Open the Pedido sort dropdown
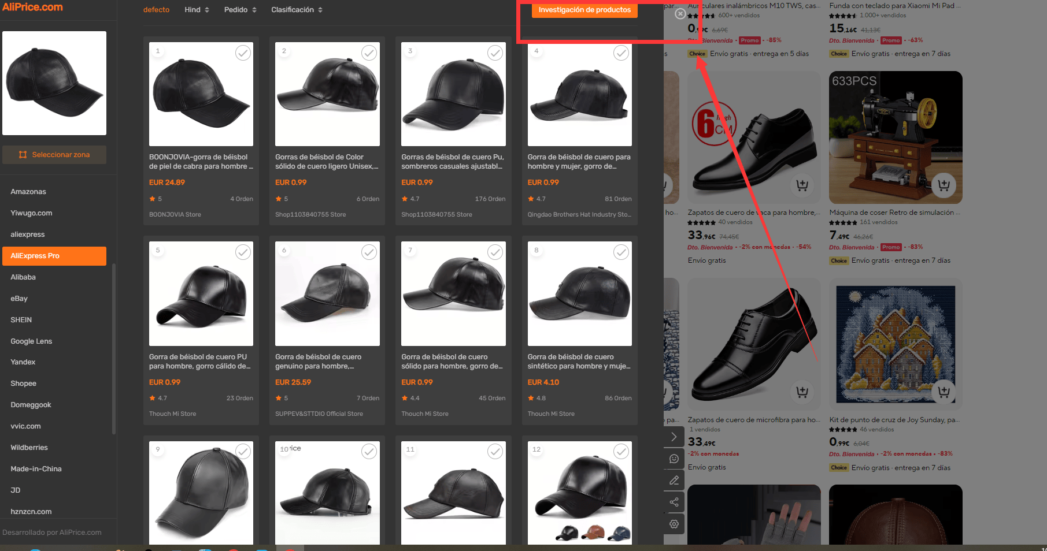This screenshot has width=1047, height=551. pos(241,10)
